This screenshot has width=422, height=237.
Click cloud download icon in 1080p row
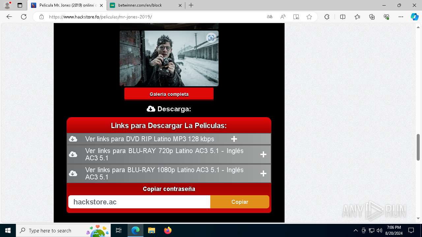pos(73,173)
